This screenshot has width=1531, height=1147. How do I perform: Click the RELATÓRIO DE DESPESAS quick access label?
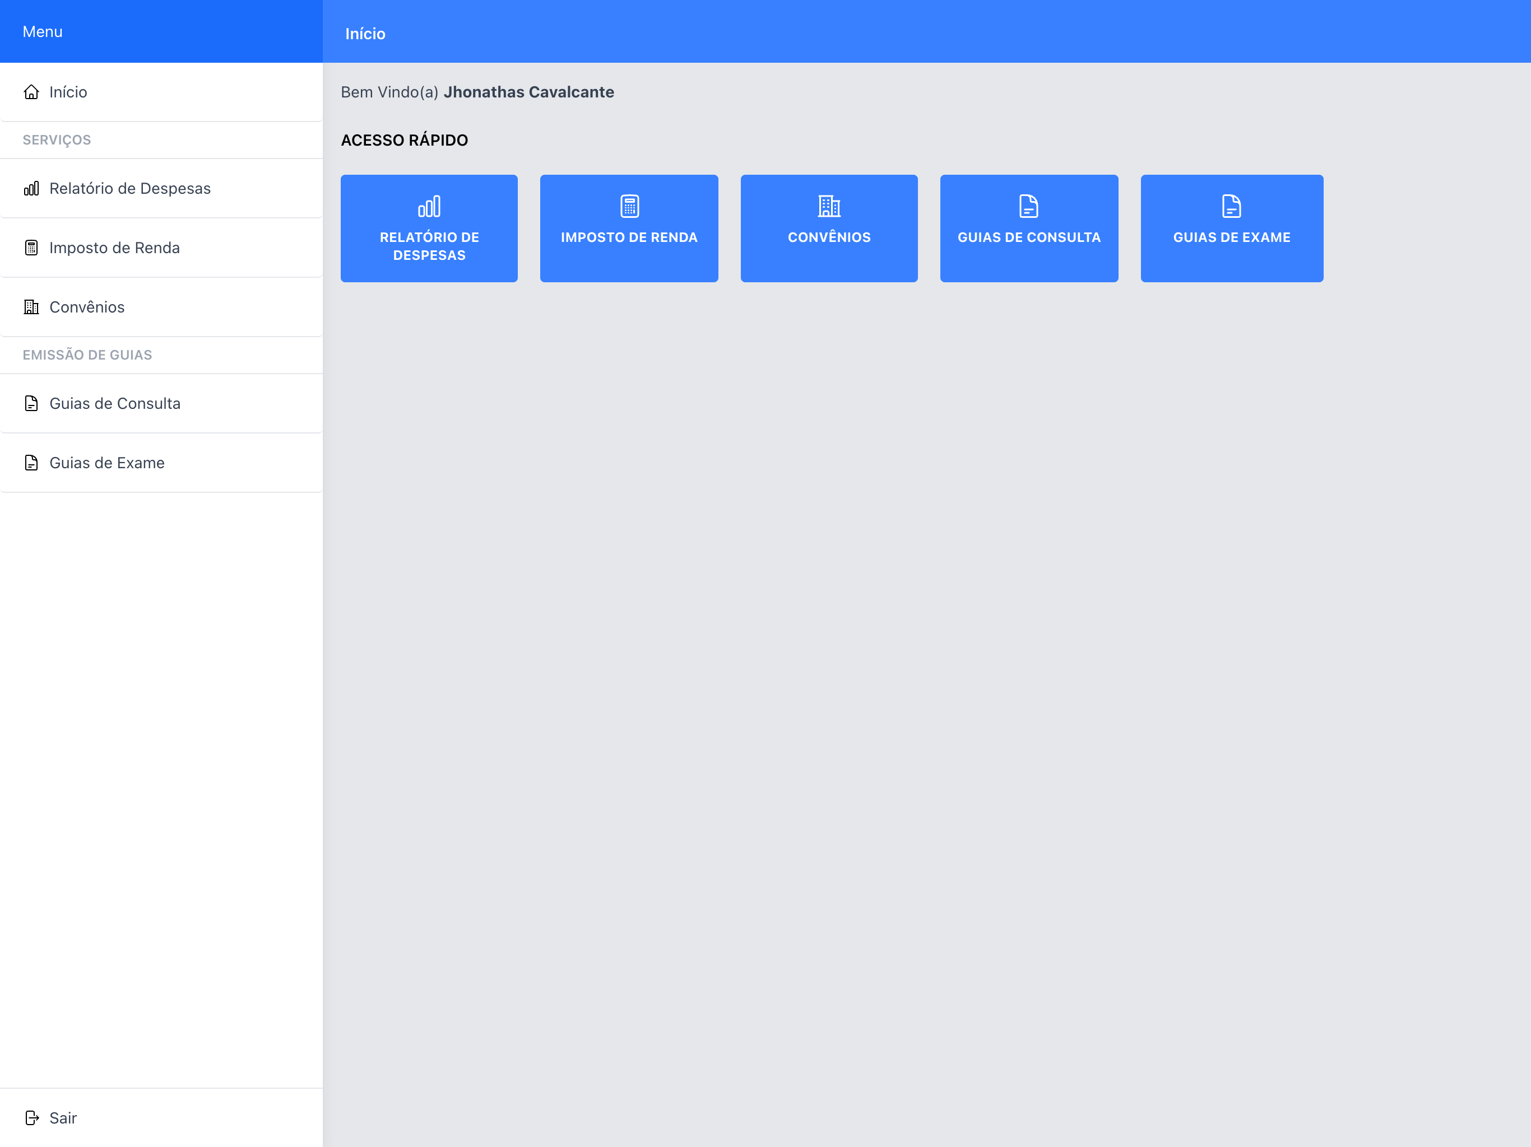pos(429,246)
